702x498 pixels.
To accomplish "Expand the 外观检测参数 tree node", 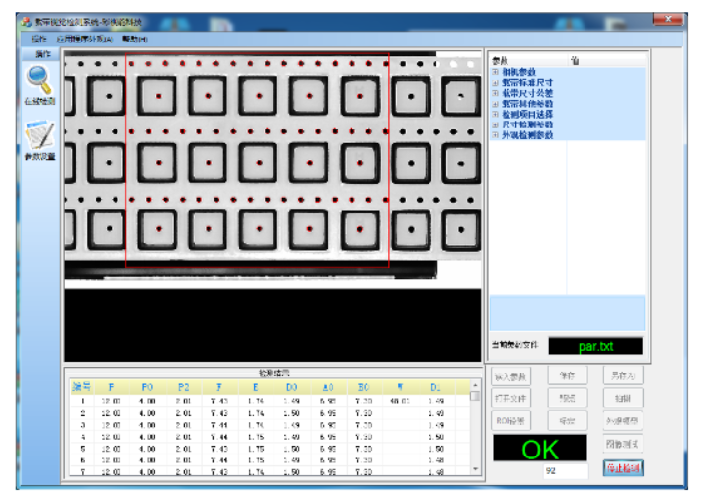I will coord(496,135).
